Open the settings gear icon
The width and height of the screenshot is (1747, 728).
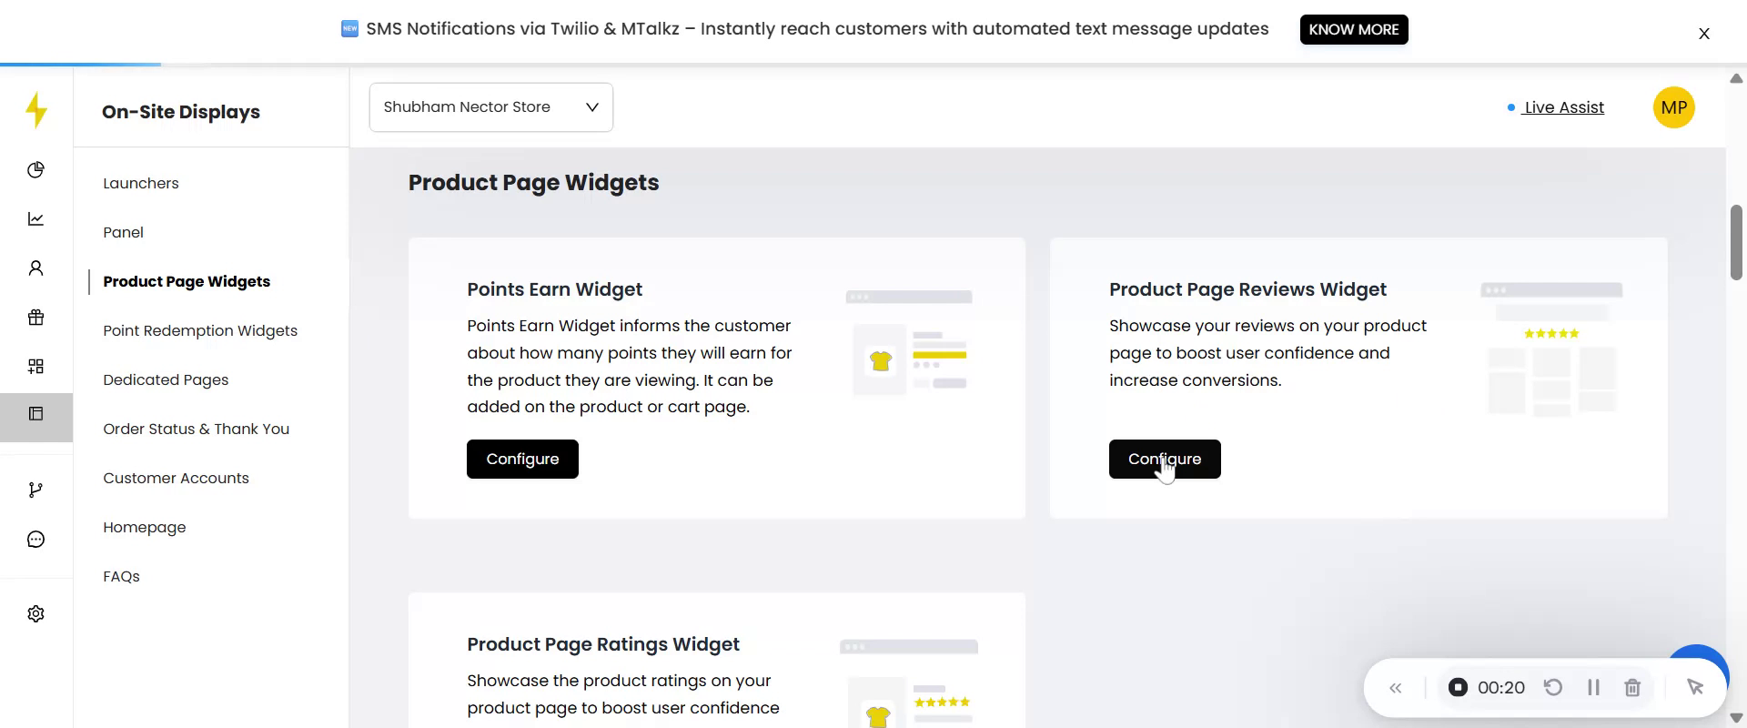point(35,614)
